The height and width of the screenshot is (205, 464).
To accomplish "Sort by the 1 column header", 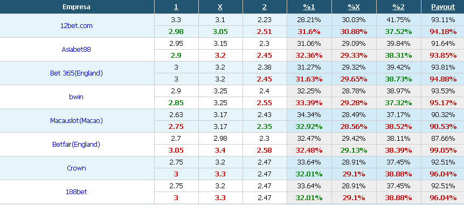I will 176,7.
